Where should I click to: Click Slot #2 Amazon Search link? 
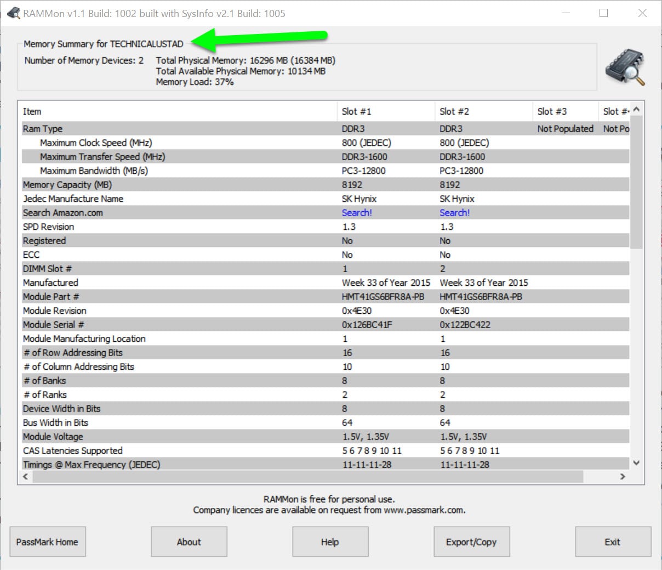[x=454, y=213]
